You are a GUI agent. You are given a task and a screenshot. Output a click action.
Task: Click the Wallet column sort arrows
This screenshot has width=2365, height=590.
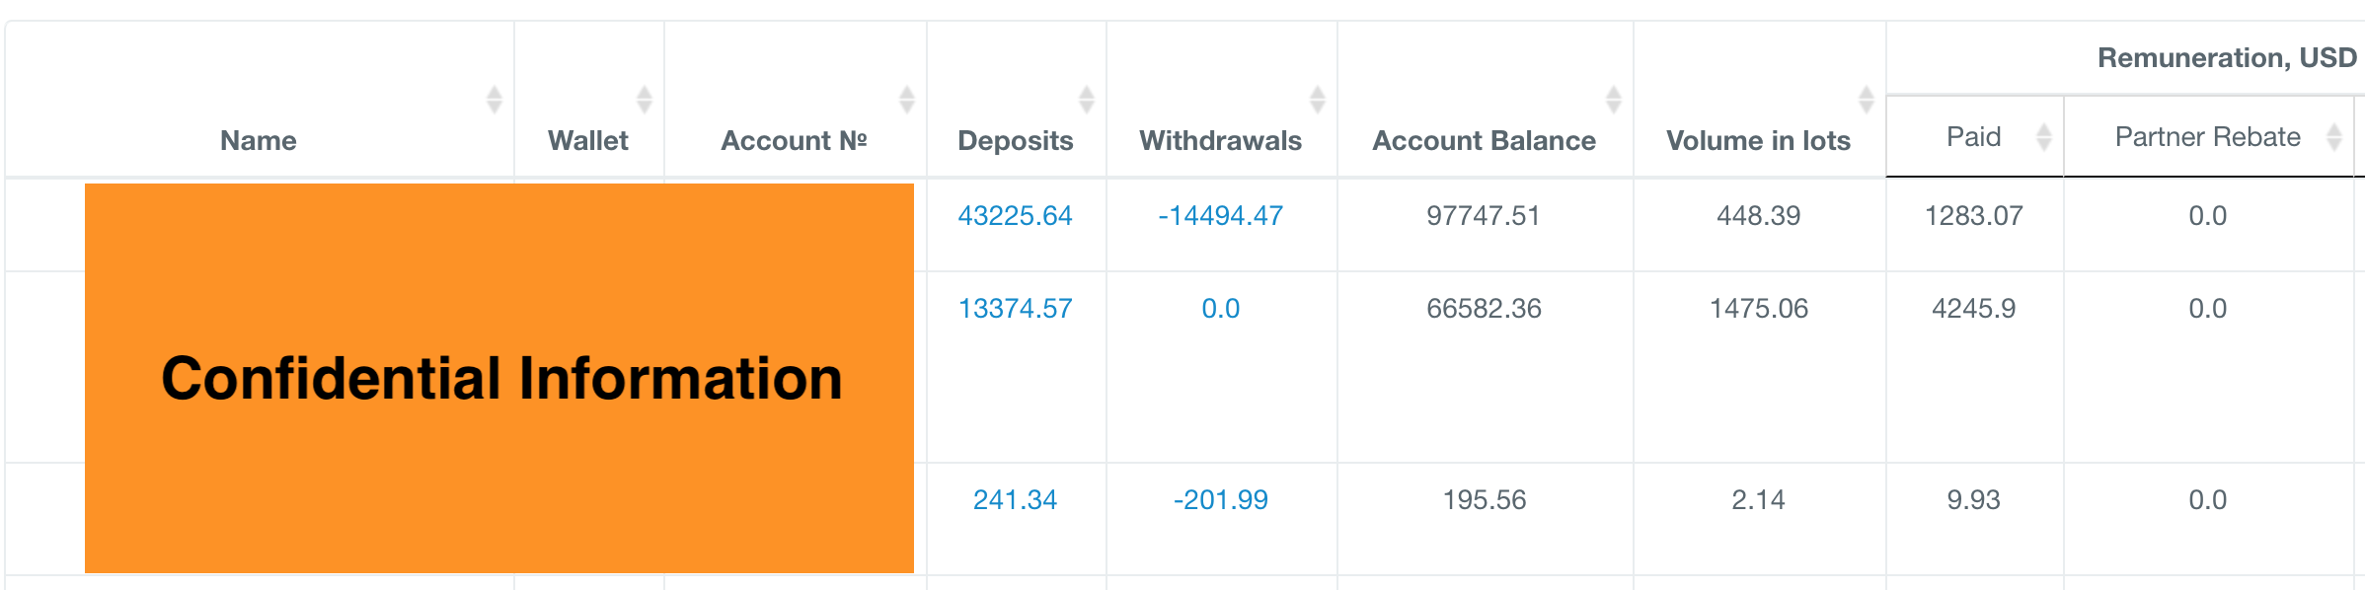pos(645,100)
